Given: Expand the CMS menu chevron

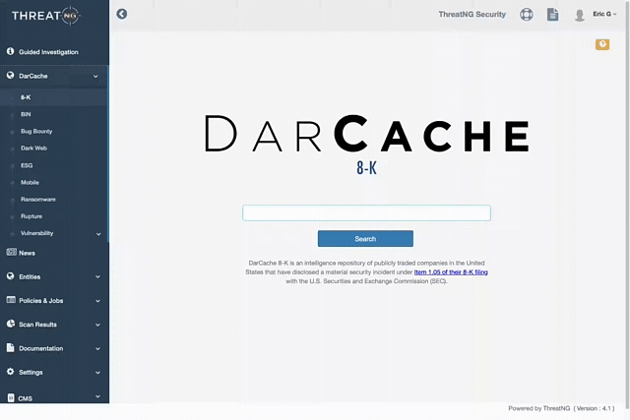Looking at the screenshot, I should point(97,396).
